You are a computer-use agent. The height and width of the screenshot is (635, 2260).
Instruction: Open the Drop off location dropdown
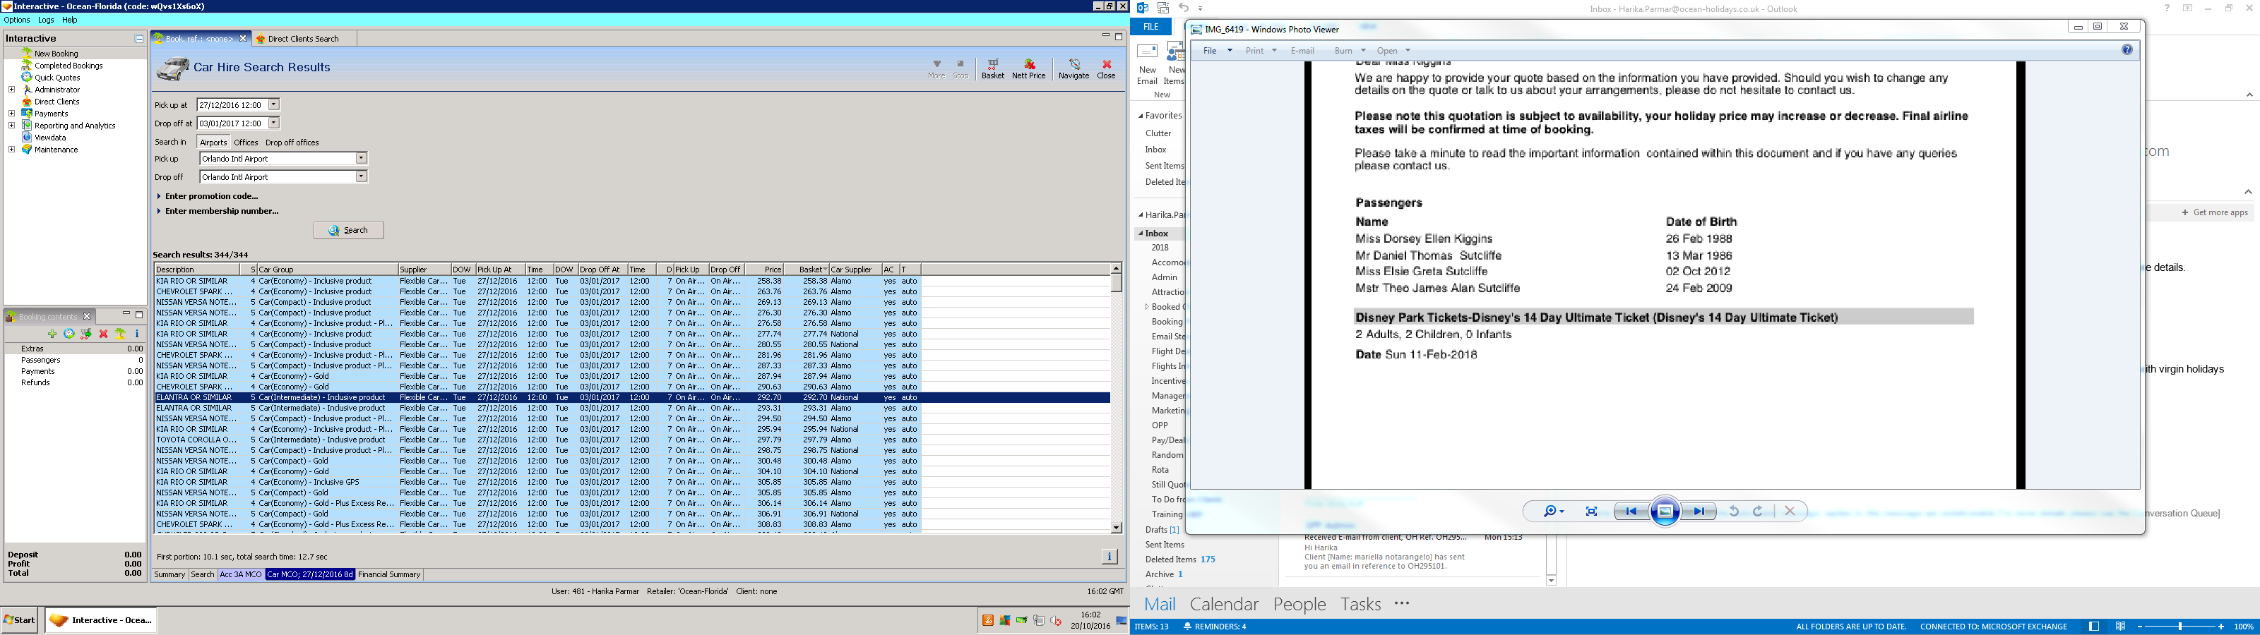(x=361, y=177)
